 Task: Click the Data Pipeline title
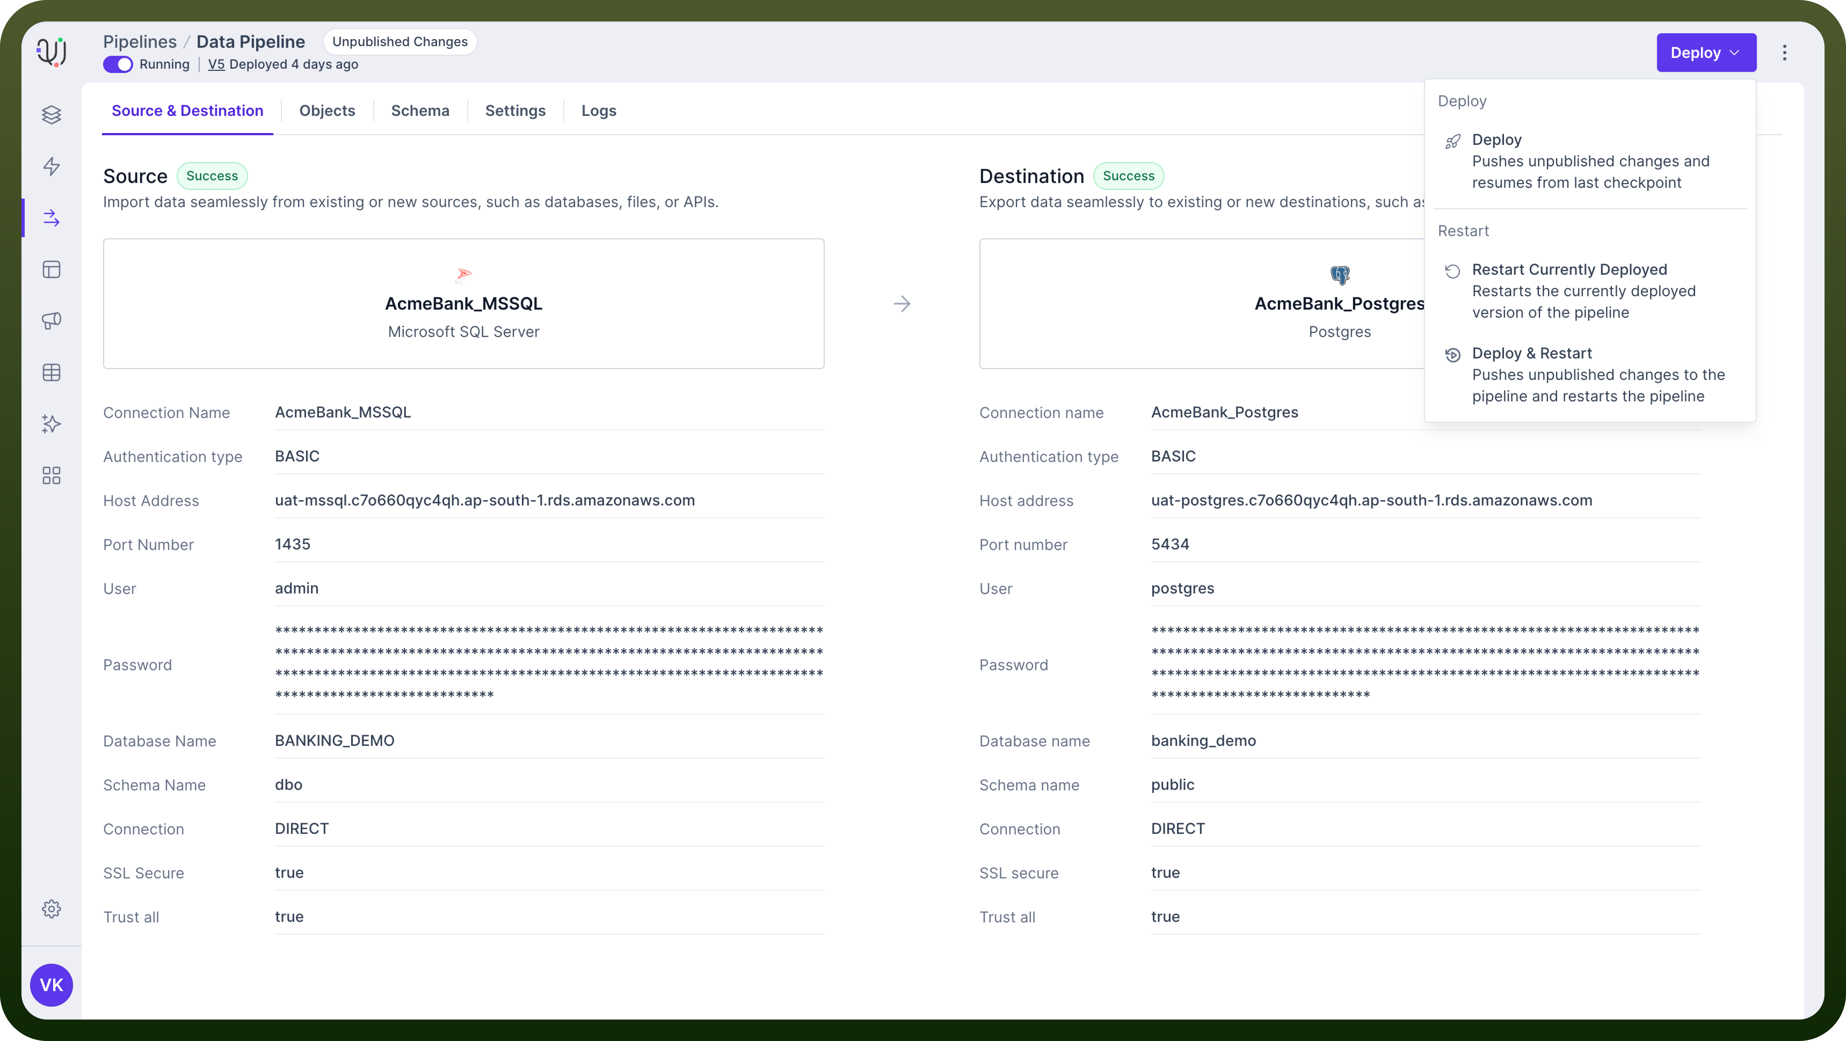coord(251,42)
